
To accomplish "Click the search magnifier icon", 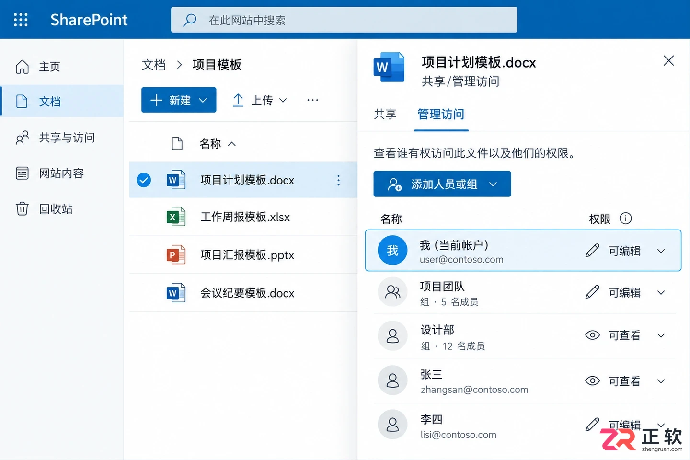I will coord(190,20).
